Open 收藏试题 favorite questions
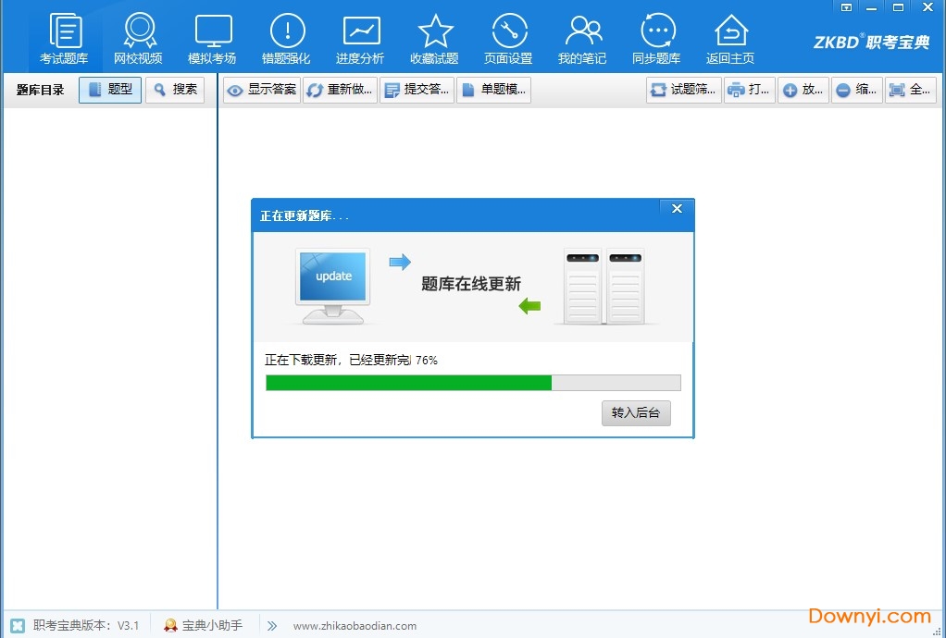Viewport: 946px width, 638px height. 434,37
